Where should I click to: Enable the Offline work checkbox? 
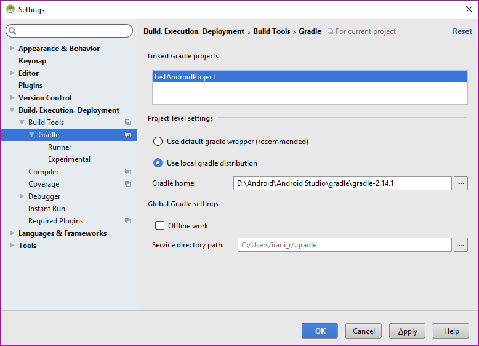(x=159, y=225)
